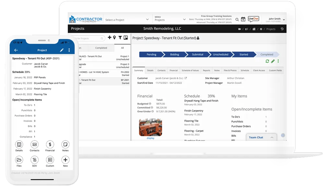Click the settings gear icon in breadcrumb
The width and height of the screenshot is (324, 187).
261,29
